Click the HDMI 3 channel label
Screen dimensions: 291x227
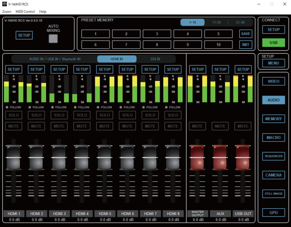(60, 214)
